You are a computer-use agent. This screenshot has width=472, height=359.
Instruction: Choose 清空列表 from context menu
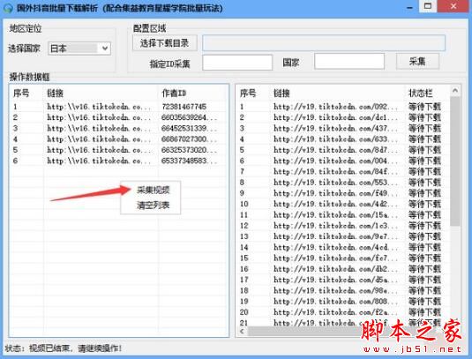point(154,206)
